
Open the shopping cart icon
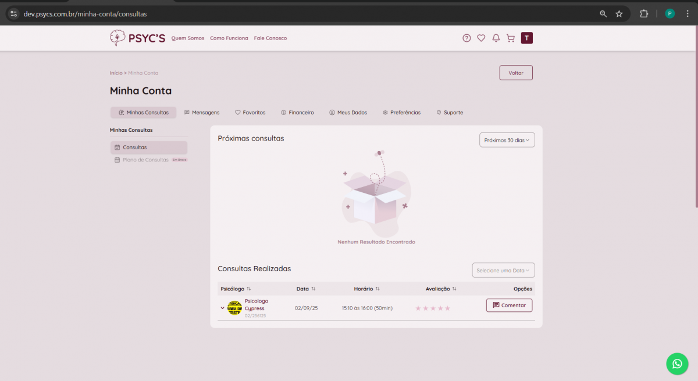[x=511, y=38]
